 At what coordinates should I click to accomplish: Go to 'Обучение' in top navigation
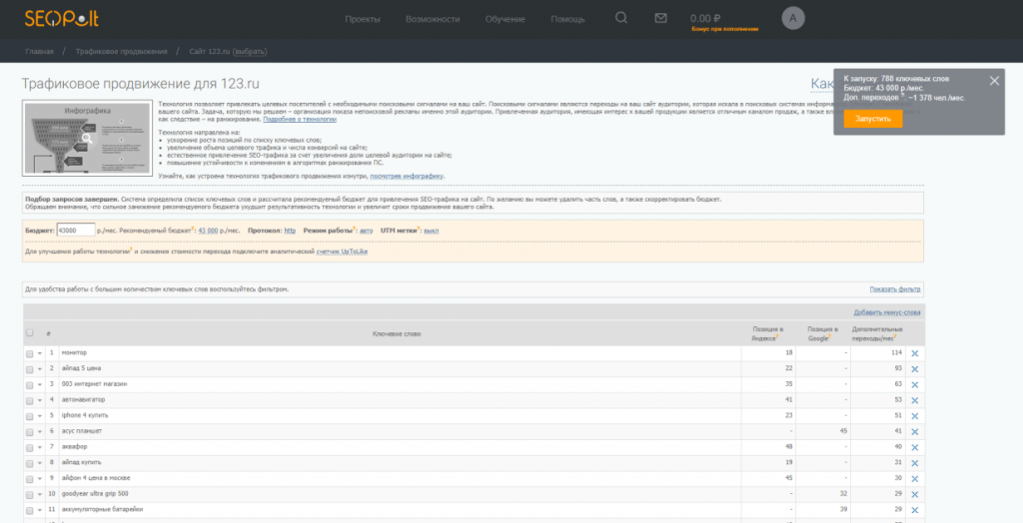505,19
